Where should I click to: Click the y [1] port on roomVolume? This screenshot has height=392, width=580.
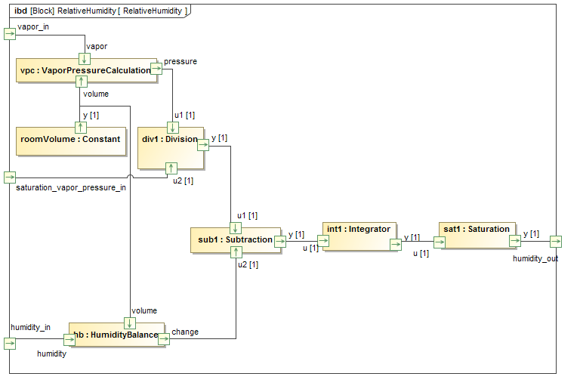point(81,128)
